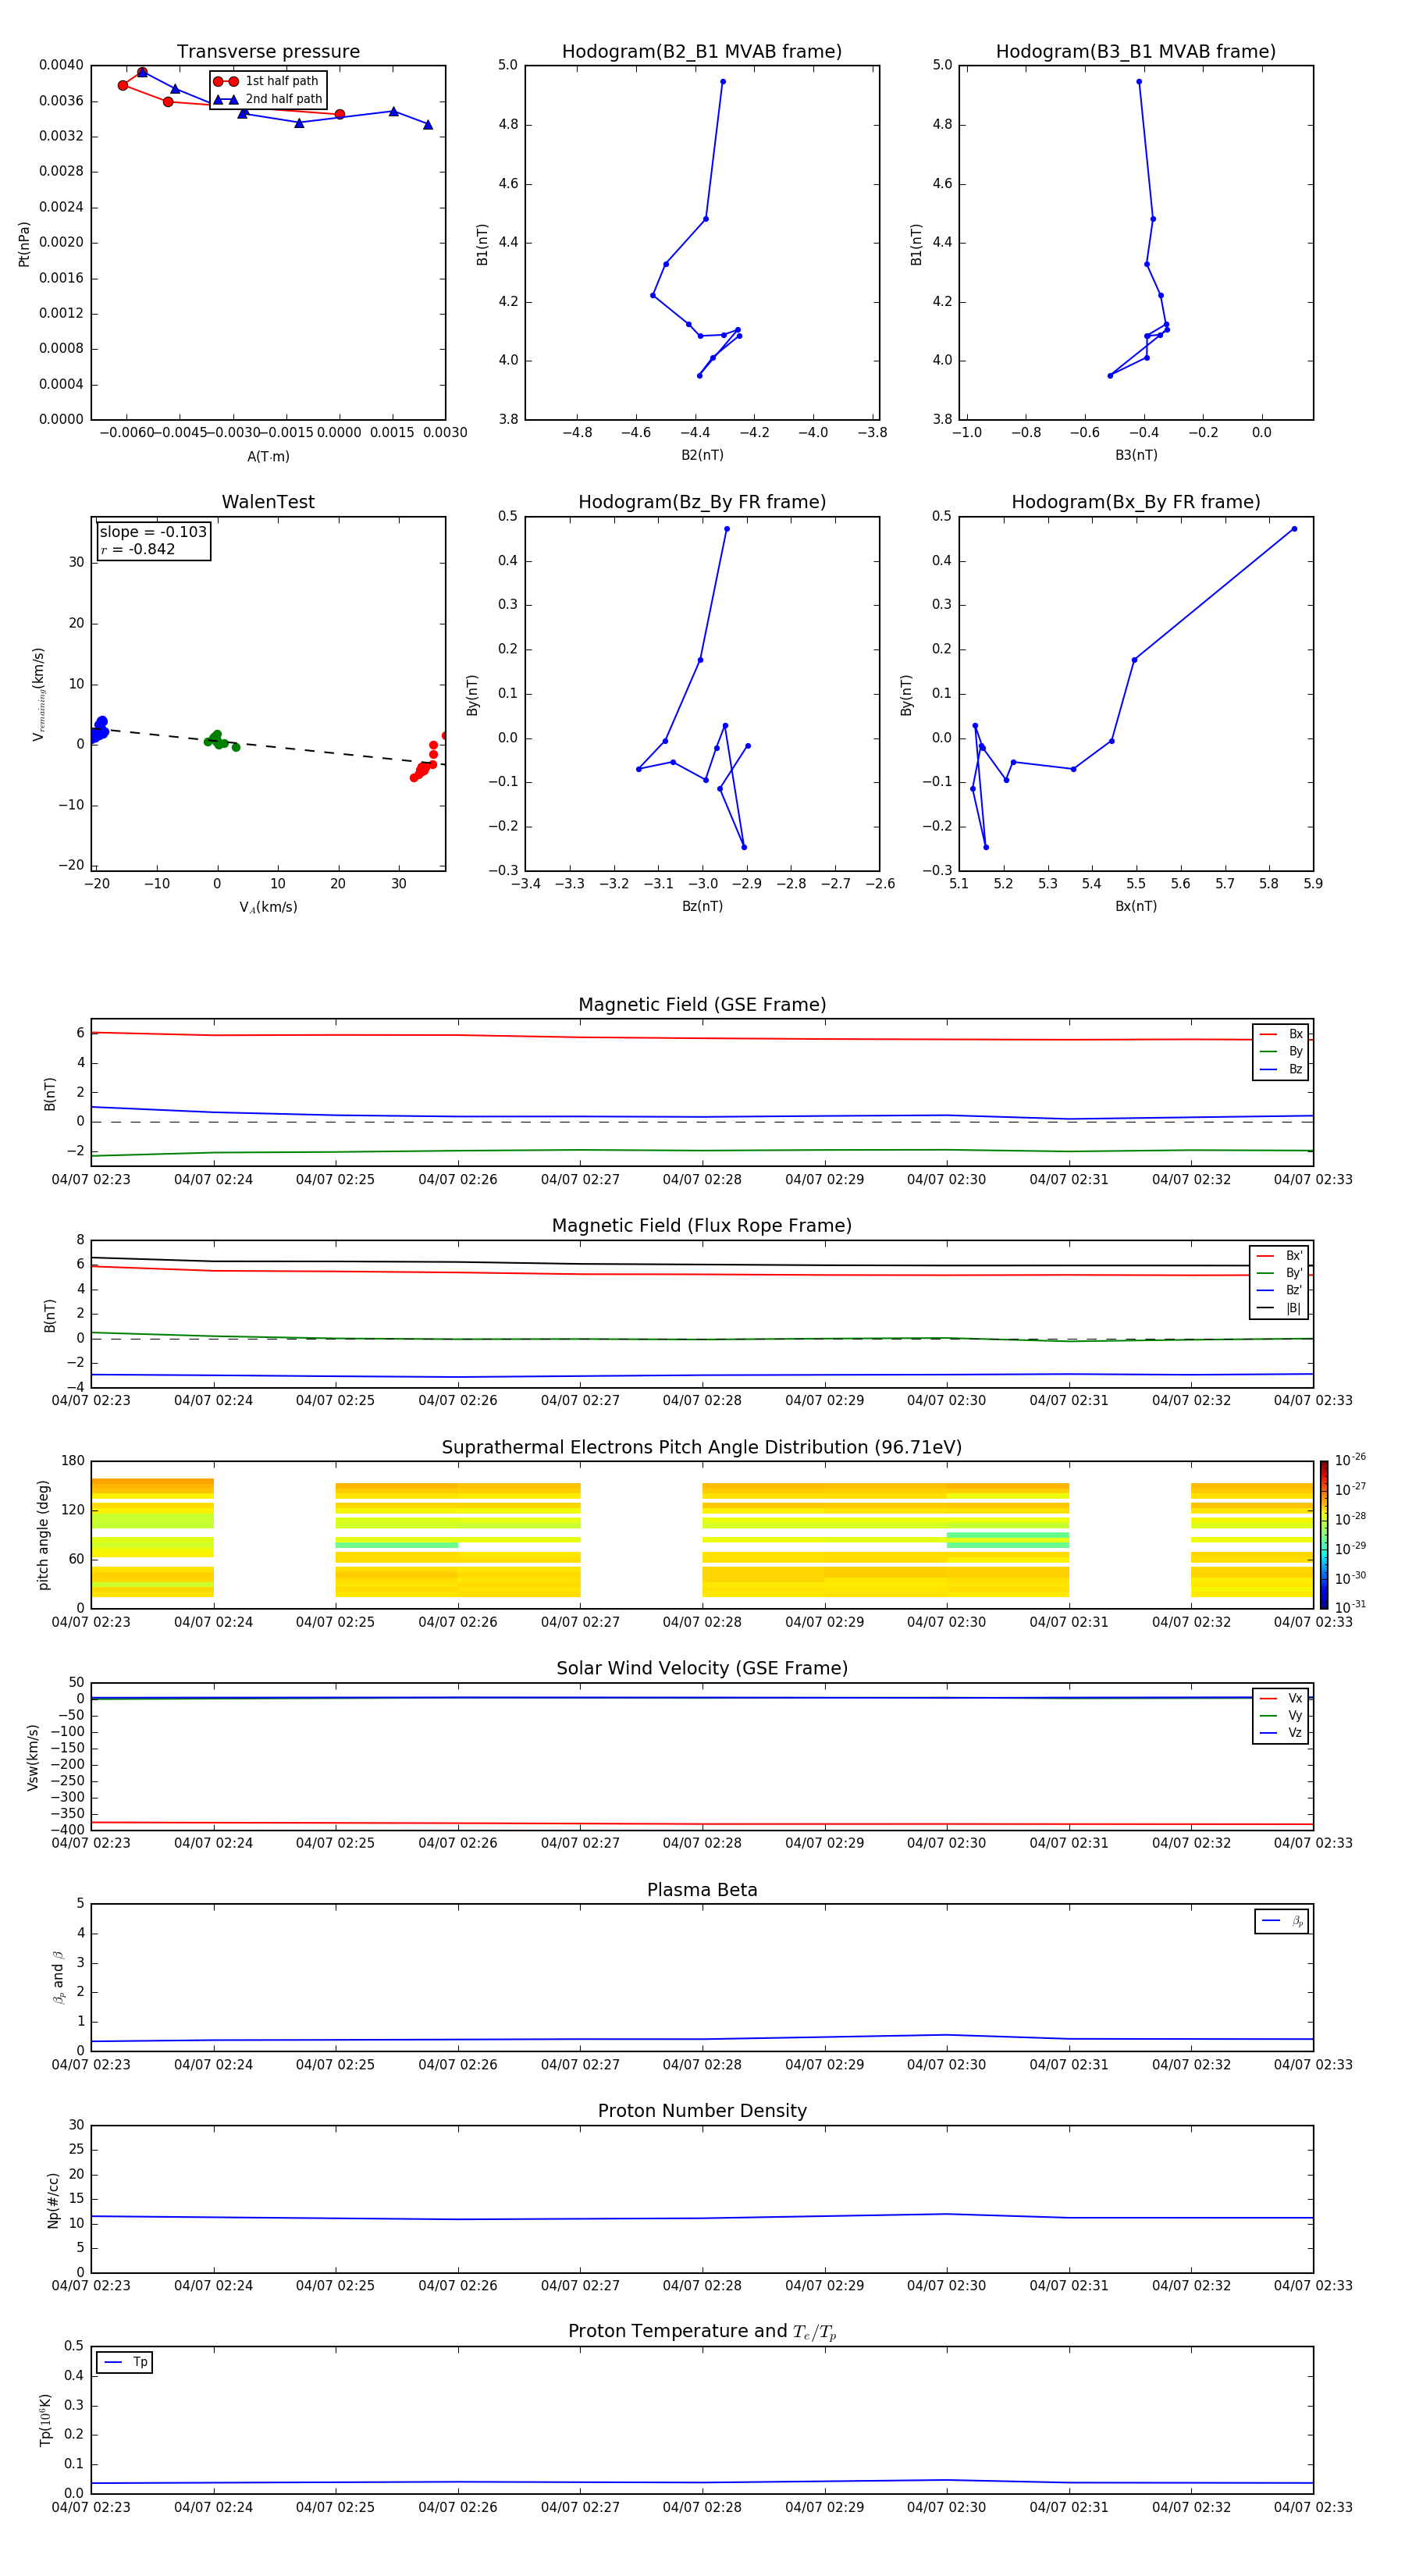Click the 'Pt(nPa)' y-axis label
This screenshot has width=1405, height=2576.
(24, 243)
